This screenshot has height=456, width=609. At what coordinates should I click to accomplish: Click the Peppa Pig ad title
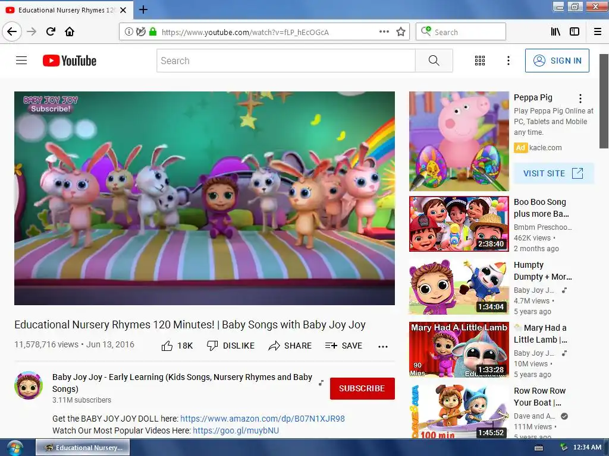pyautogui.click(x=533, y=98)
